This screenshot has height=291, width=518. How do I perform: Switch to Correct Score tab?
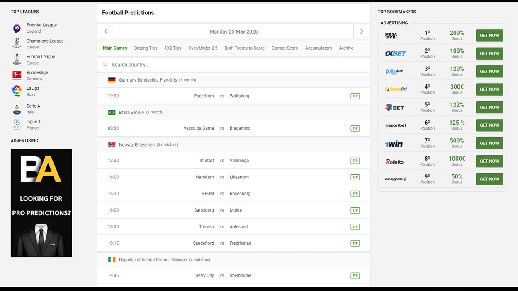point(285,48)
